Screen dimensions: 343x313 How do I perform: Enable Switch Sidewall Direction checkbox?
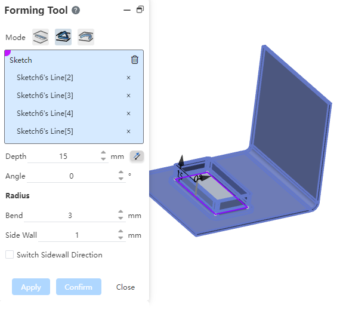(x=10, y=254)
